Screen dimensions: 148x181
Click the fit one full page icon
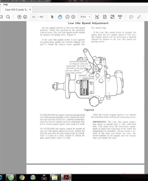pos(105,17)
